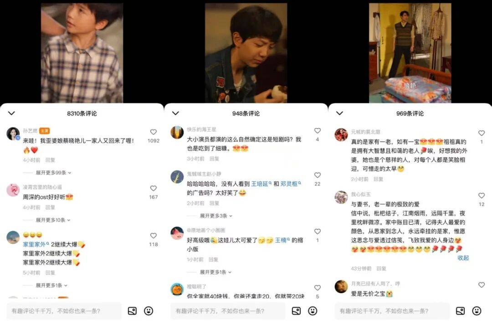Open emoji picker in middle comment box

[313, 311]
